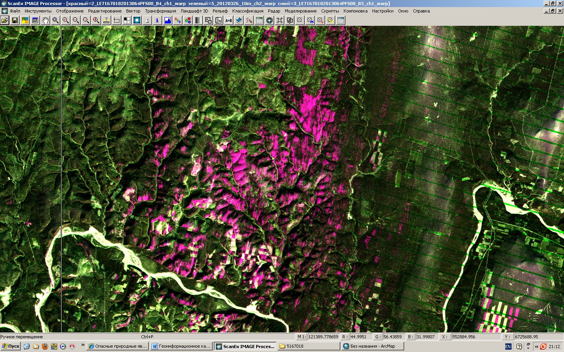The height and width of the screenshot is (352, 564).
Task: Open the Редактирование menu
Action: (105, 11)
